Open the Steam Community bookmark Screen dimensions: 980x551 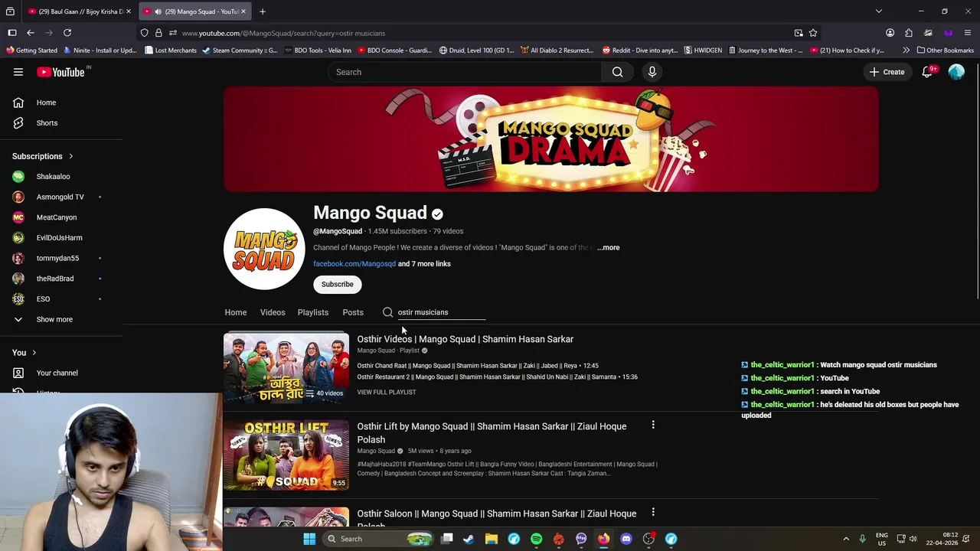(240, 51)
